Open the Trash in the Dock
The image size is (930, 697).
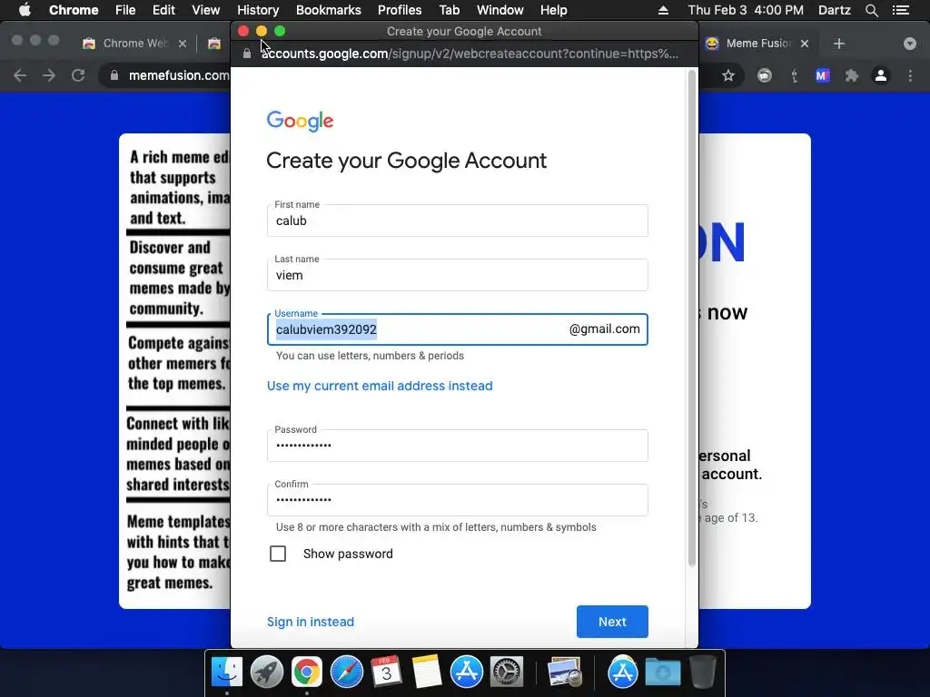coord(703,672)
